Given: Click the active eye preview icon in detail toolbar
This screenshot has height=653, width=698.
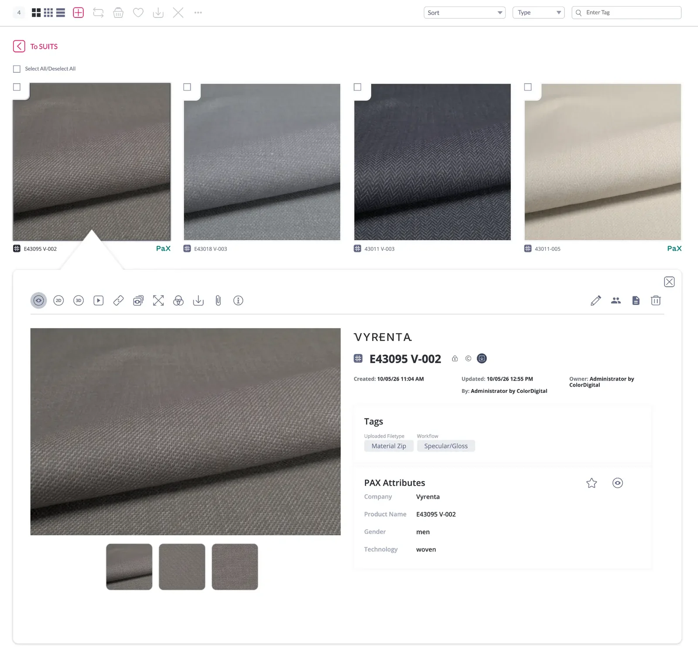Looking at the screenshot, I should click(x=38, y=300).
